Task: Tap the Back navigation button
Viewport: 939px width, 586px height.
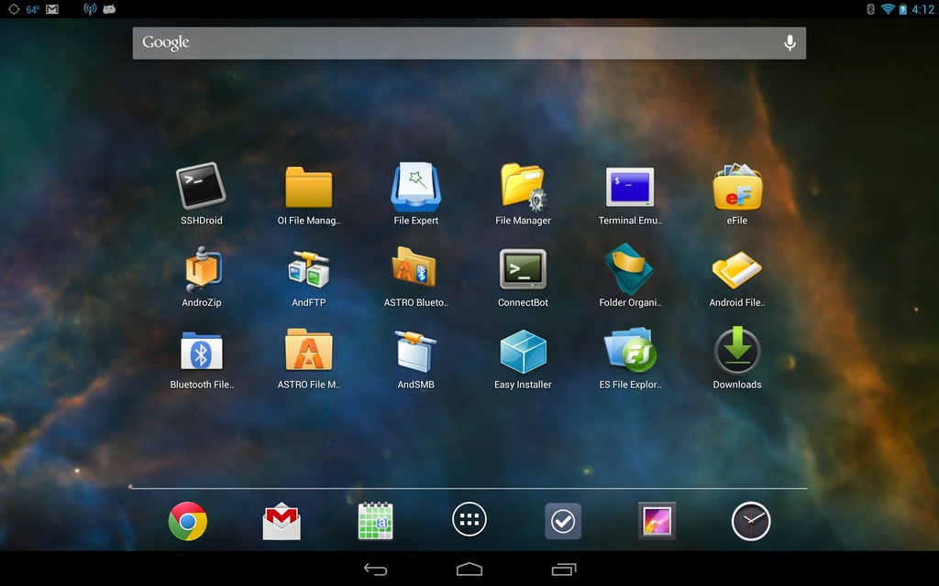Action: pyautogui.click(x=375, y=570)
